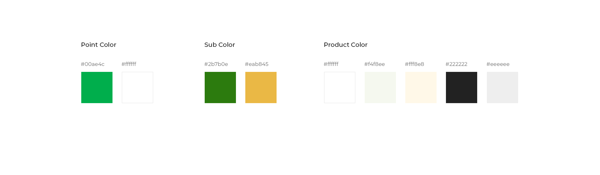600x175 pixels.
Task: Choose the light gray #eeeeee swatch
Action: click(x=502, y=87)
